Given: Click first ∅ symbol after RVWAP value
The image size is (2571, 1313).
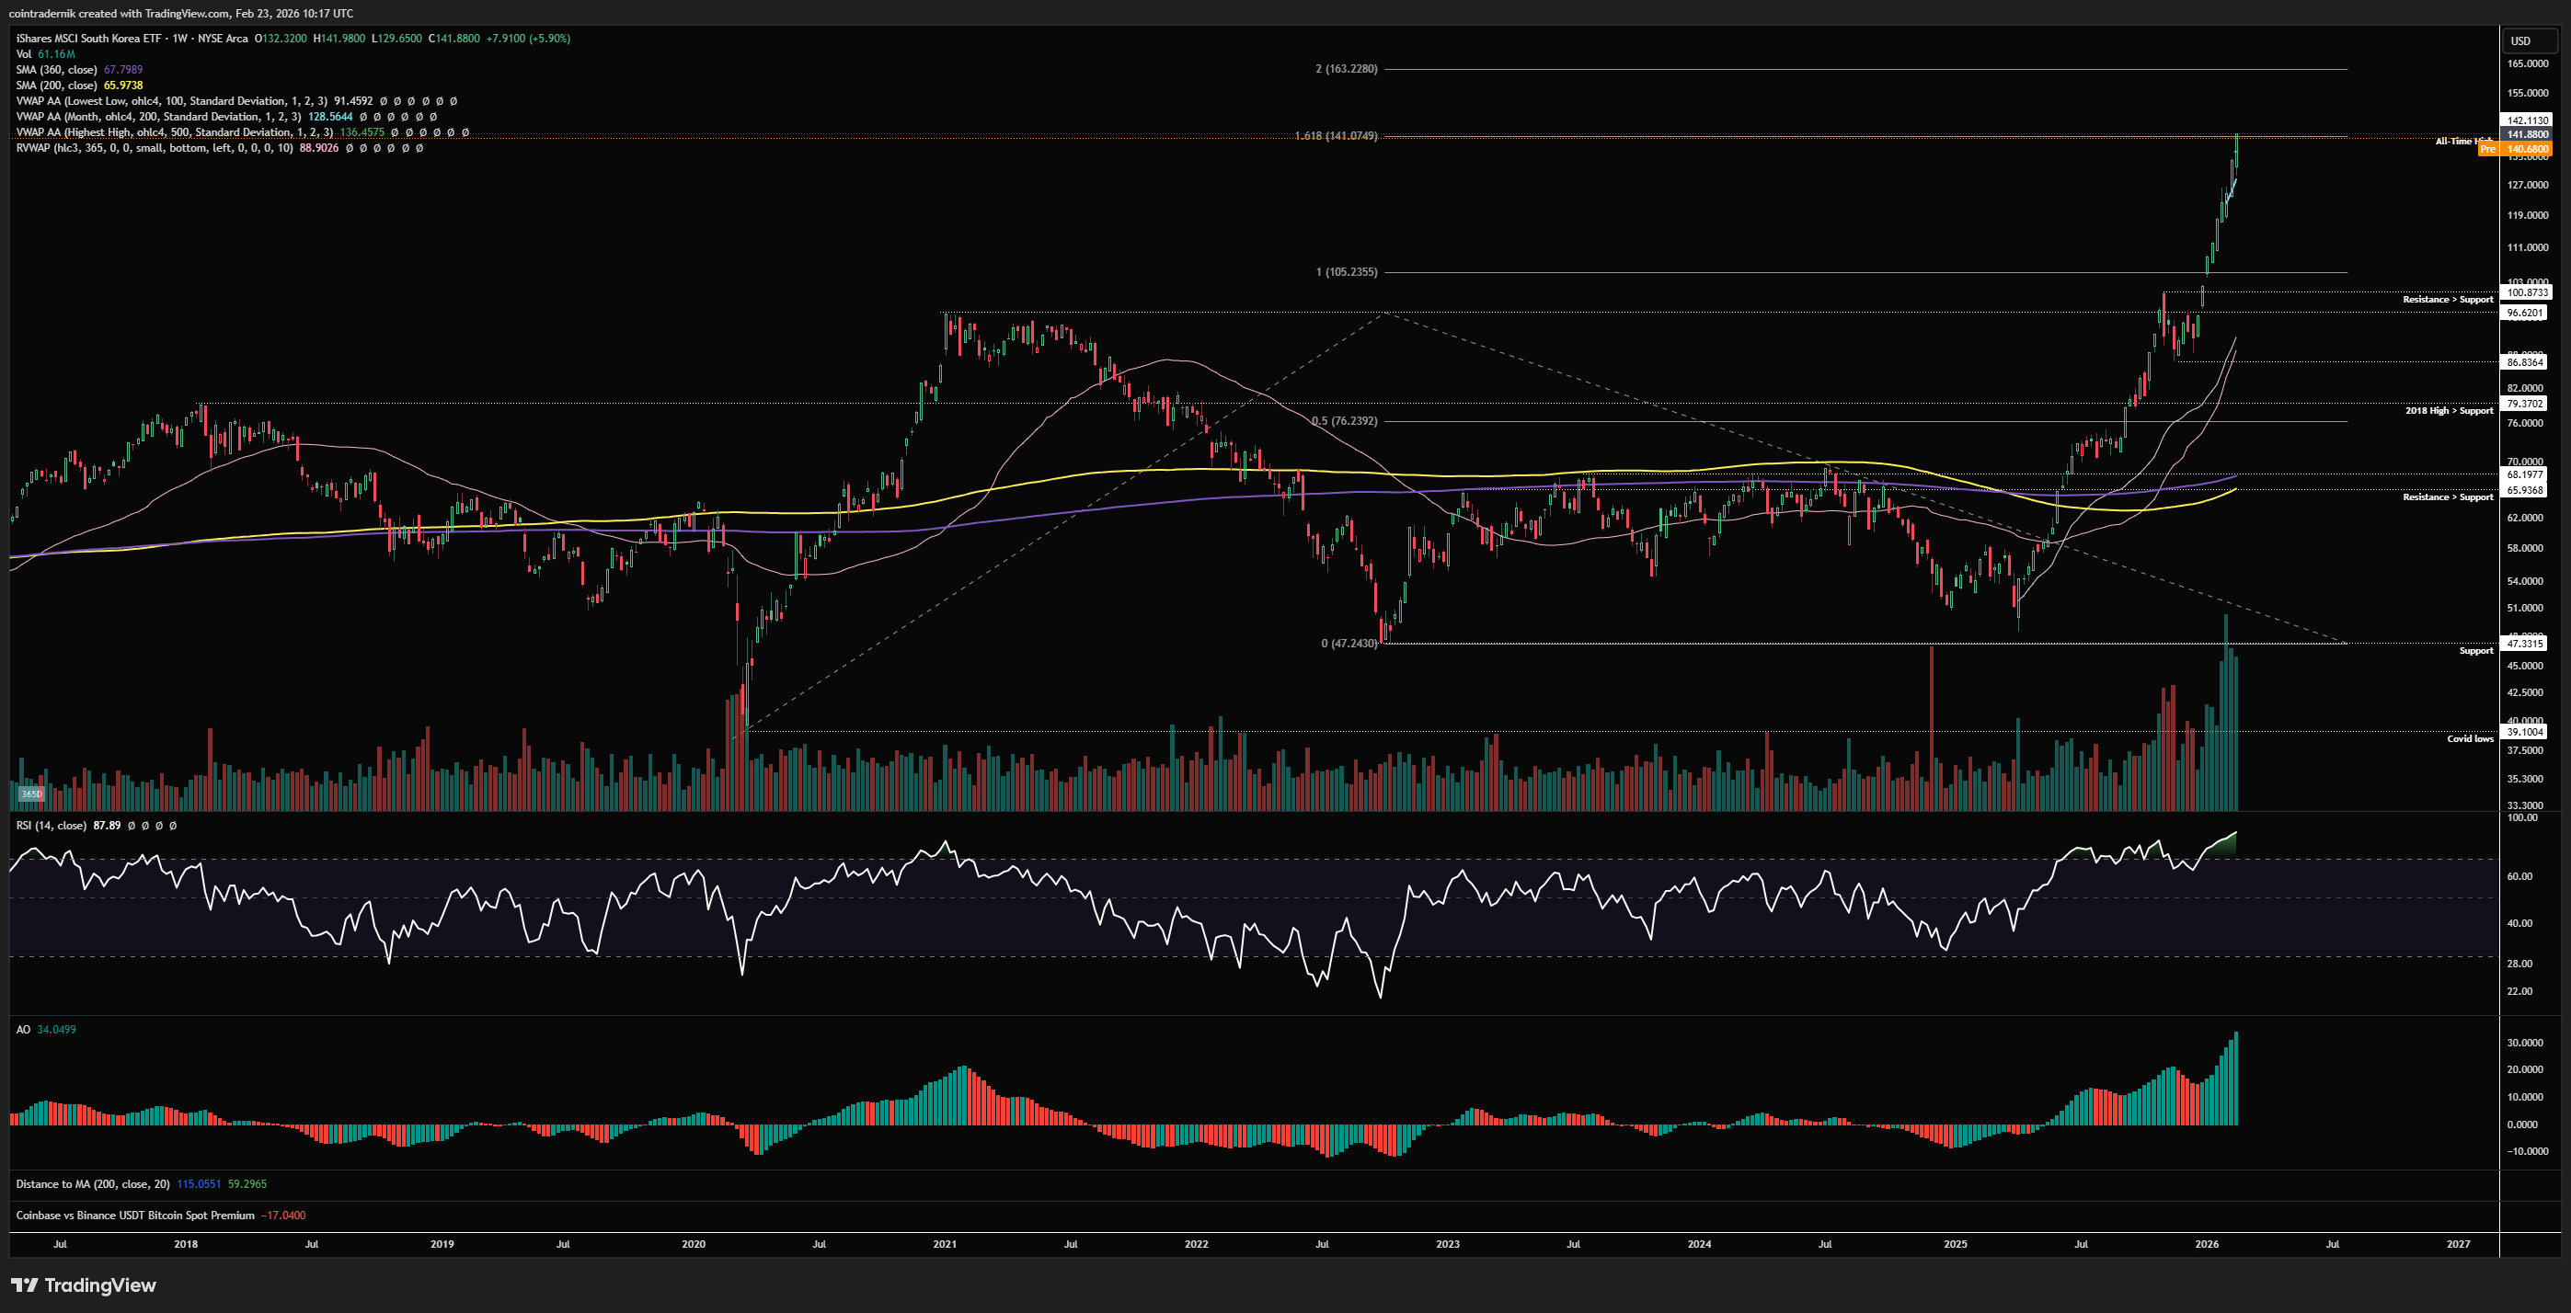Looking at the screenshot, I should pos(349,148).
